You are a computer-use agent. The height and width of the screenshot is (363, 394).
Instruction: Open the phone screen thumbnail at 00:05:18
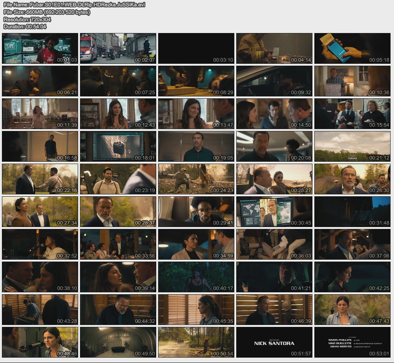[352, 48]
